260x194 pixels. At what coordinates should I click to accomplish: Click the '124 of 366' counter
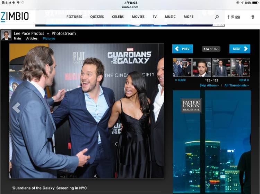click(x=211, y=49)
